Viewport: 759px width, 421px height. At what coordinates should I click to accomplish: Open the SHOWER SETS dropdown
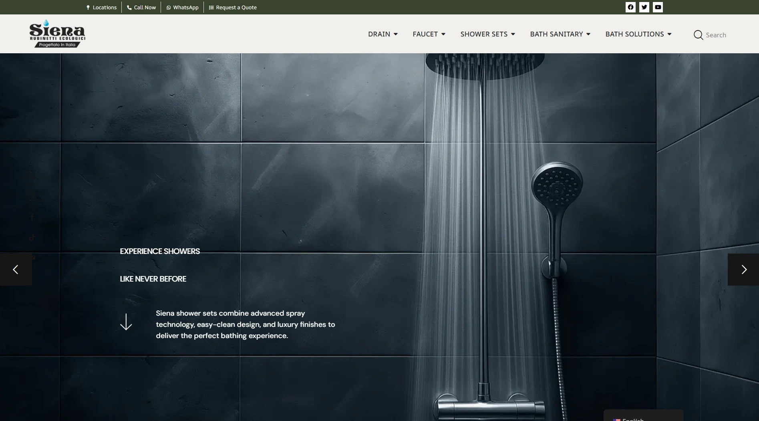pos(487,34)
